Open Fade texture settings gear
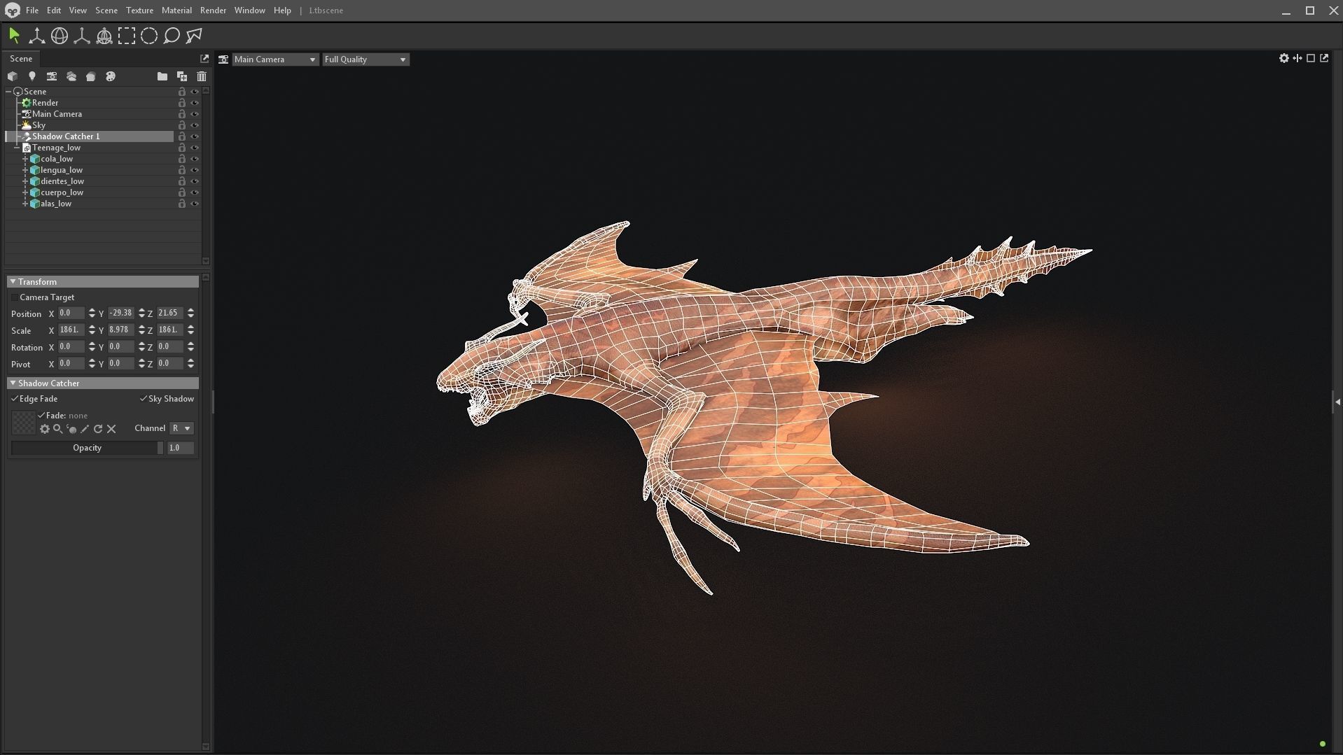Screen dimensions: 1343x755 tap(45, 429)
